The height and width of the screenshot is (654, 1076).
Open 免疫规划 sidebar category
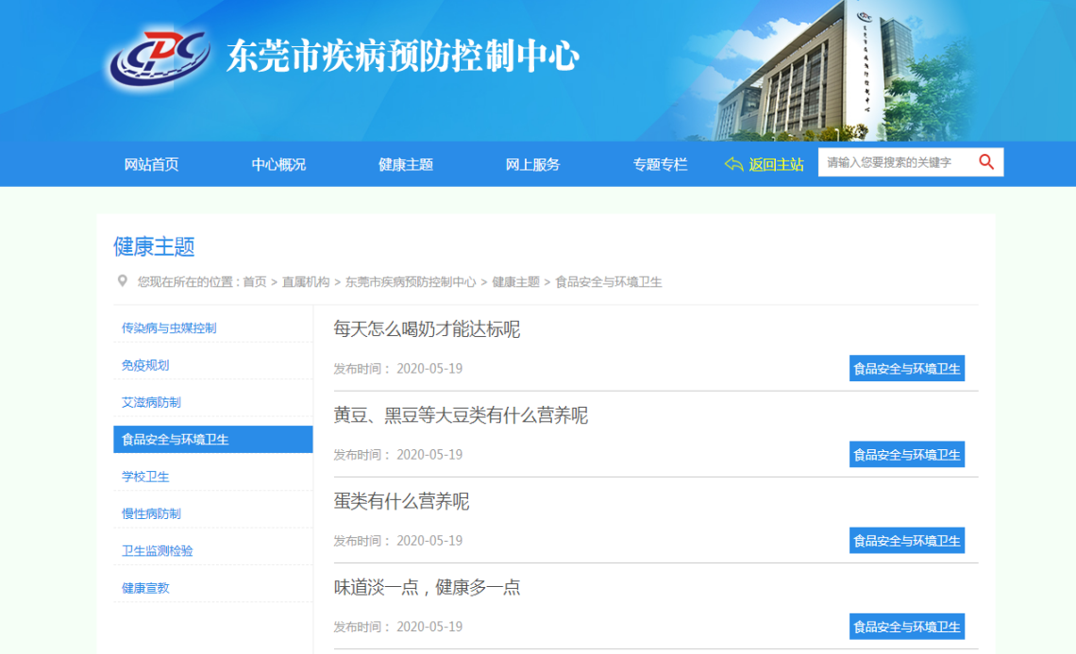pos(145,365)
